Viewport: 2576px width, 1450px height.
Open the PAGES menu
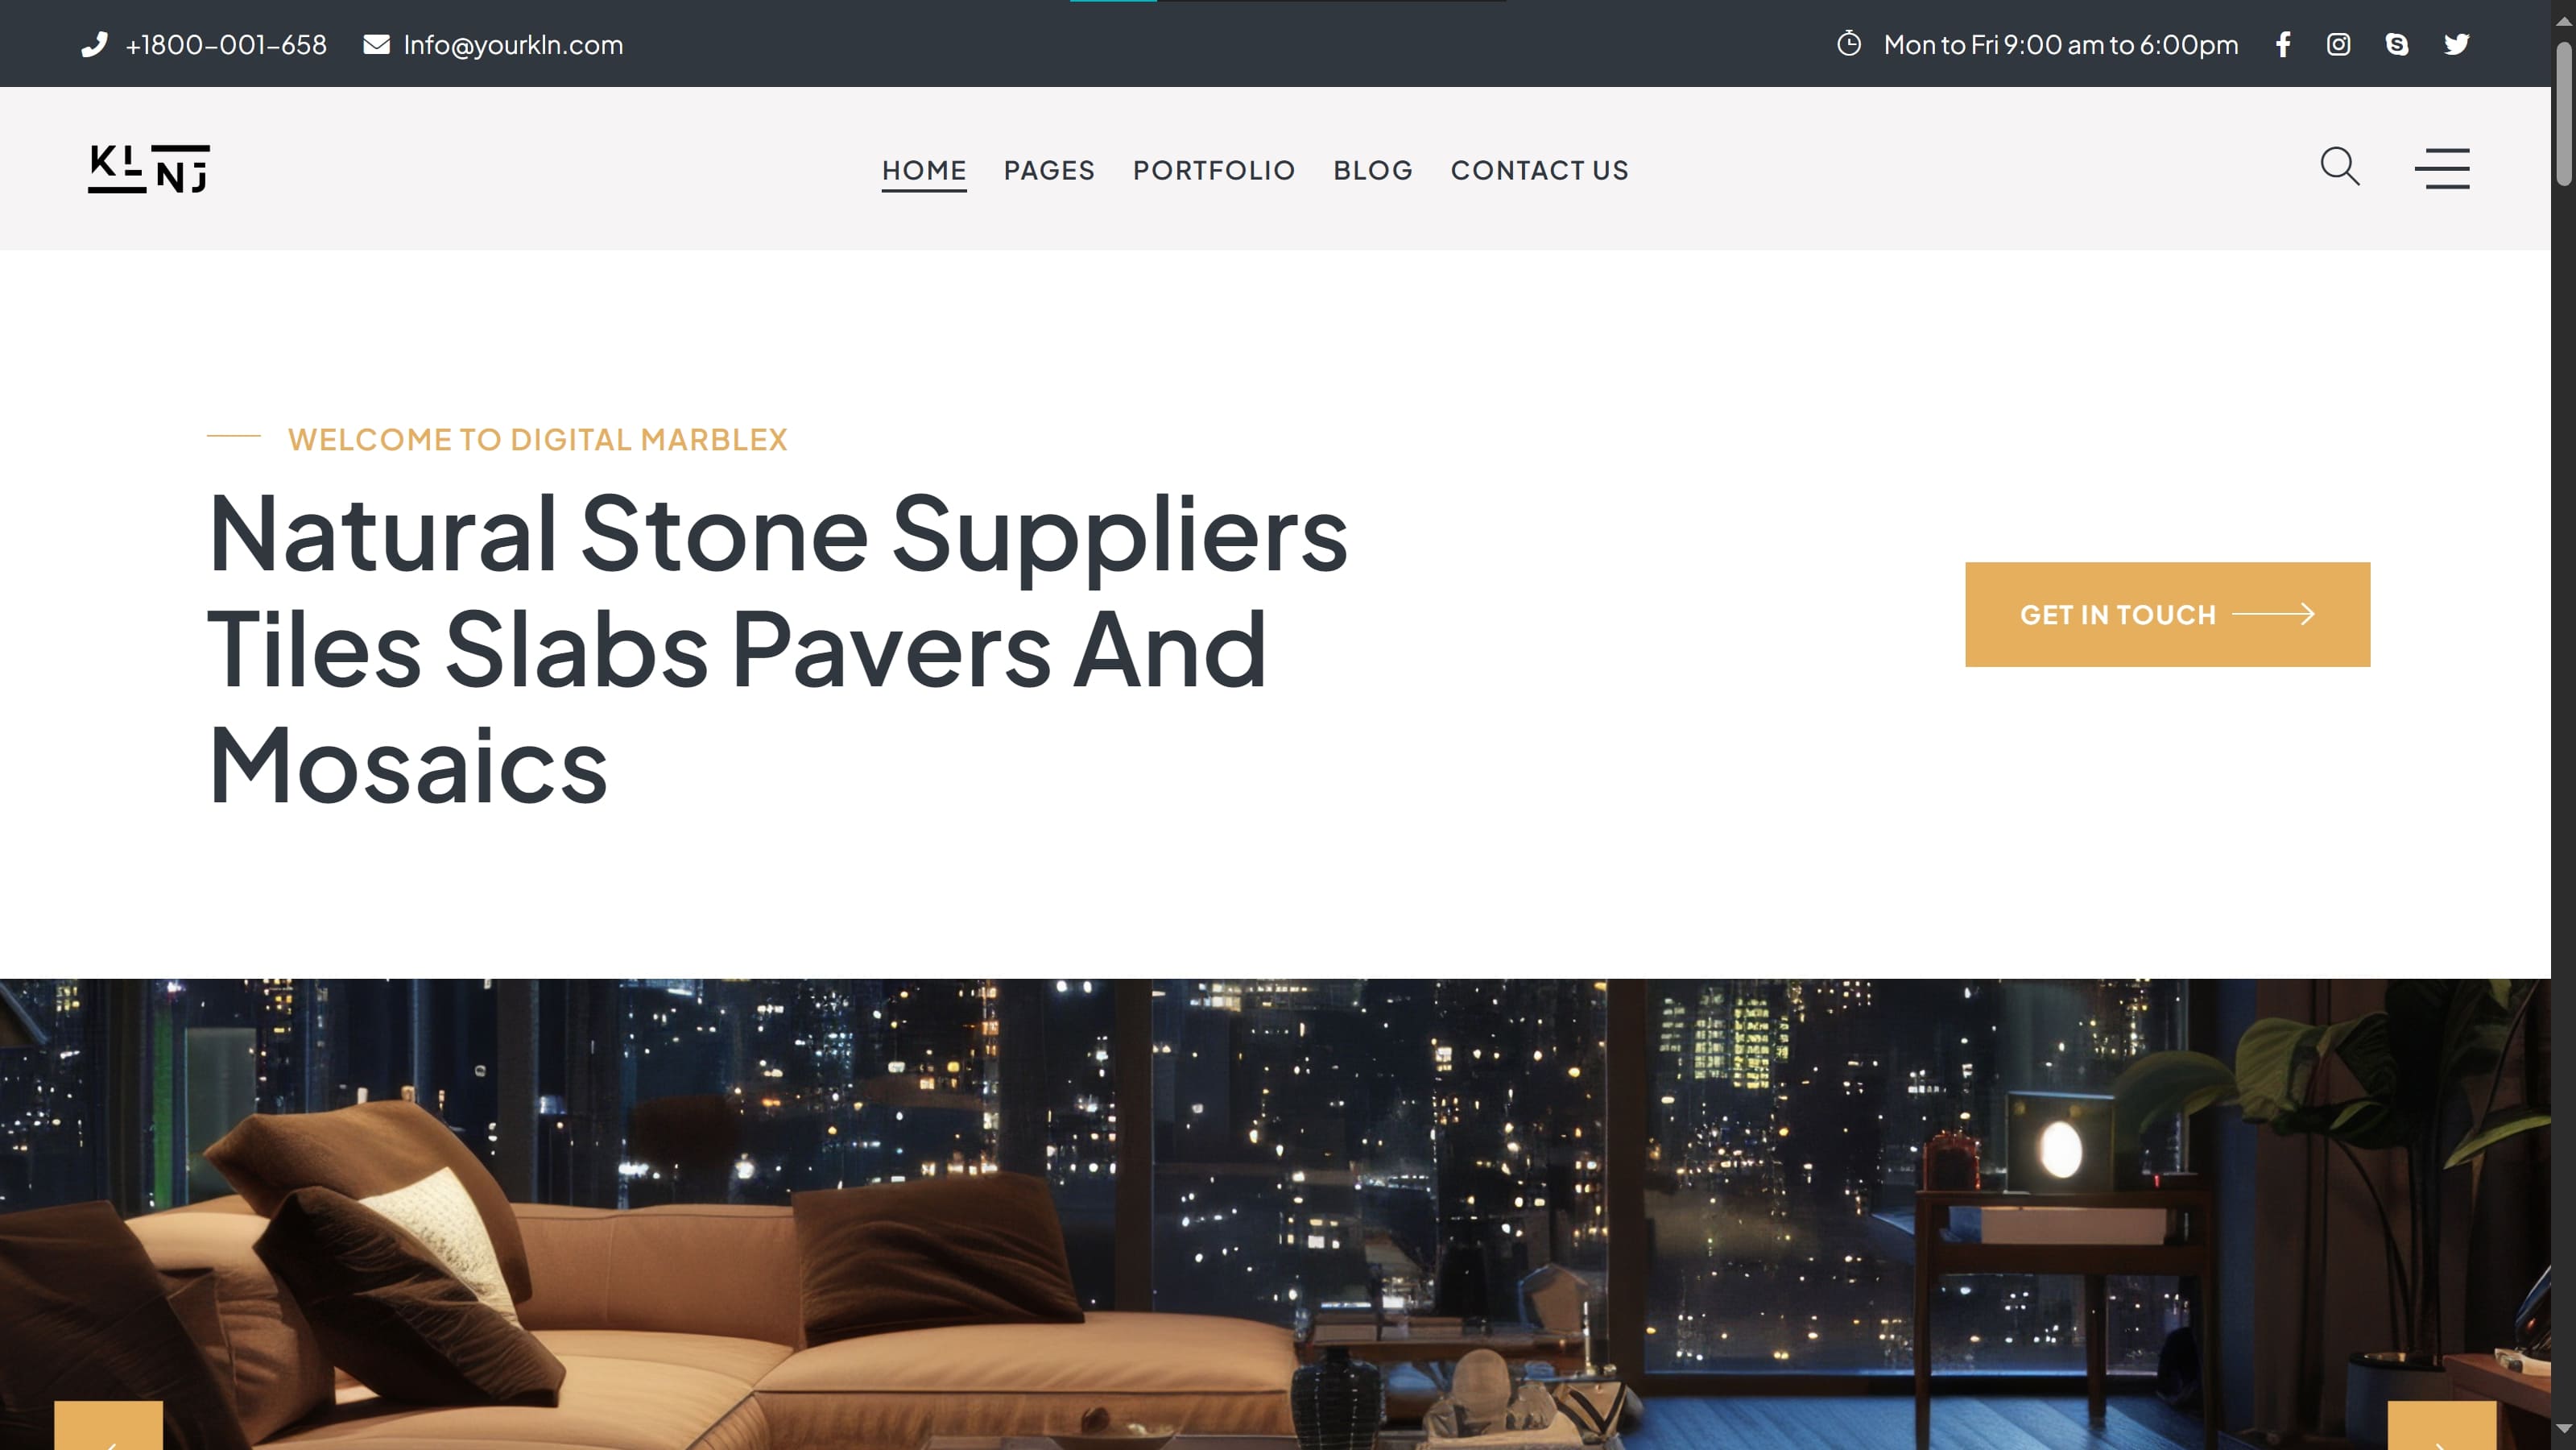pyautogui.click(x=1049, y=170)
